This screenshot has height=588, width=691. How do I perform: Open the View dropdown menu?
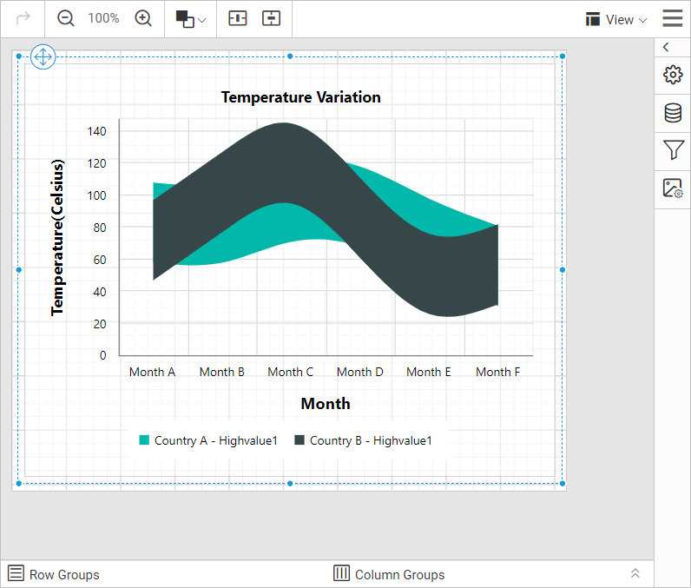pyautogui.click(x=616, y=19)
